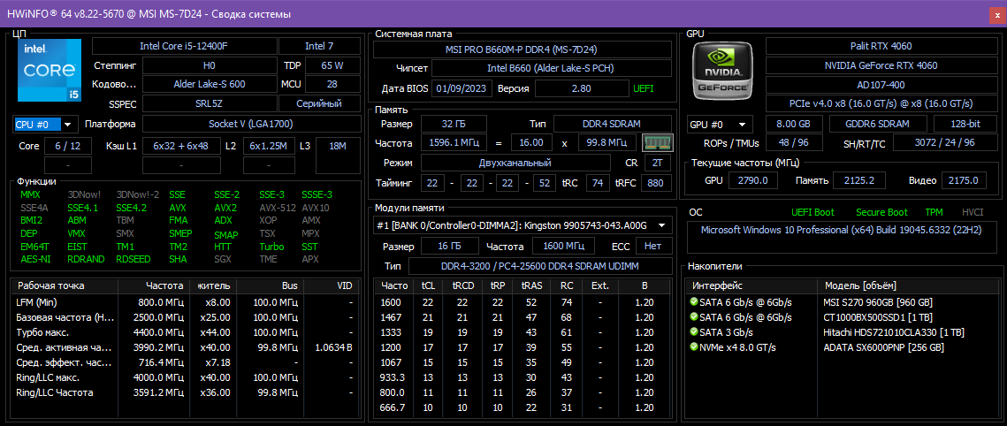
Task: Click the Alder Lake-S 600 codename field
Action: click(x=209, y=84)
